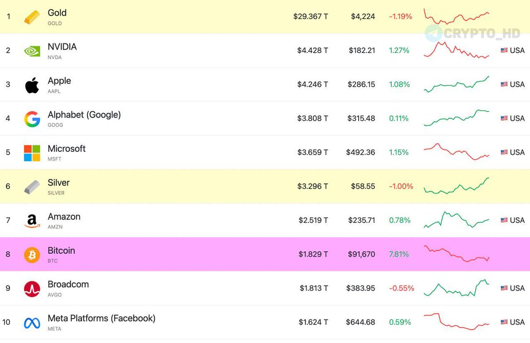
Task: Click the Microsoft red trend chart
Action: pyautogui.click(x=457, y=152)
